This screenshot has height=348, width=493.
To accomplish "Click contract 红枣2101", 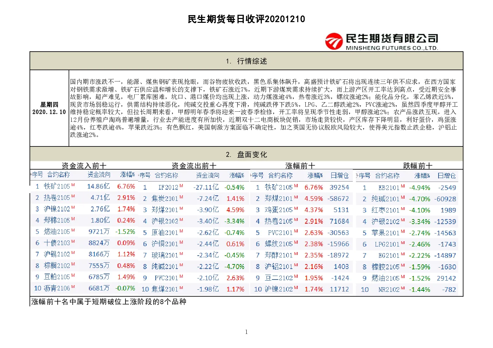I will (x=385, y=210).
